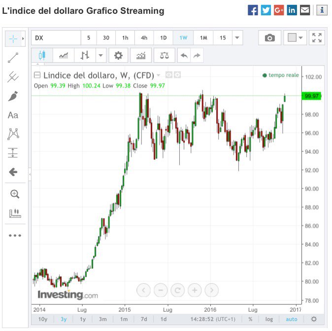This screenshot has height=331, width=332.
Task: Switch to 4h interval
Action: click(144, 38)
